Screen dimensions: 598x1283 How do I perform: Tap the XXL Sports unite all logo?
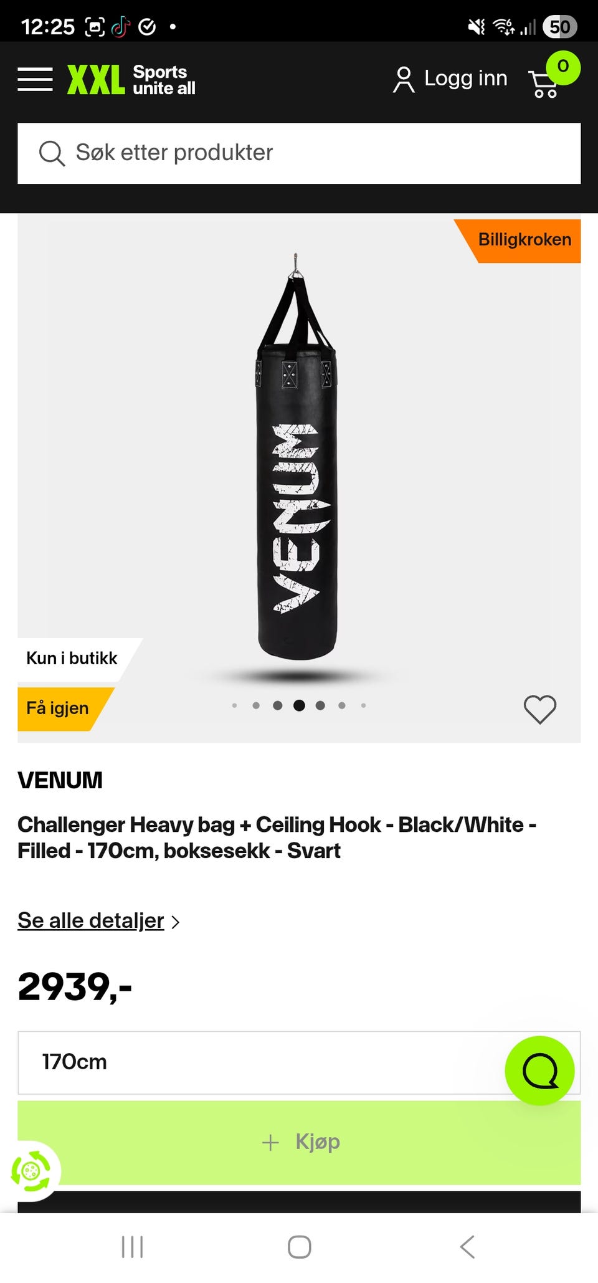tap(131, 80)
